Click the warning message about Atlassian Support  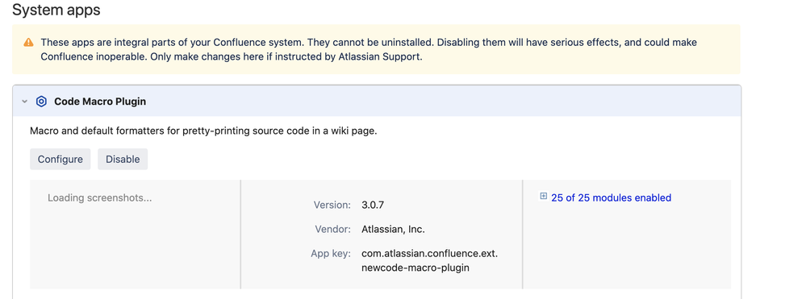pos(232,56)
